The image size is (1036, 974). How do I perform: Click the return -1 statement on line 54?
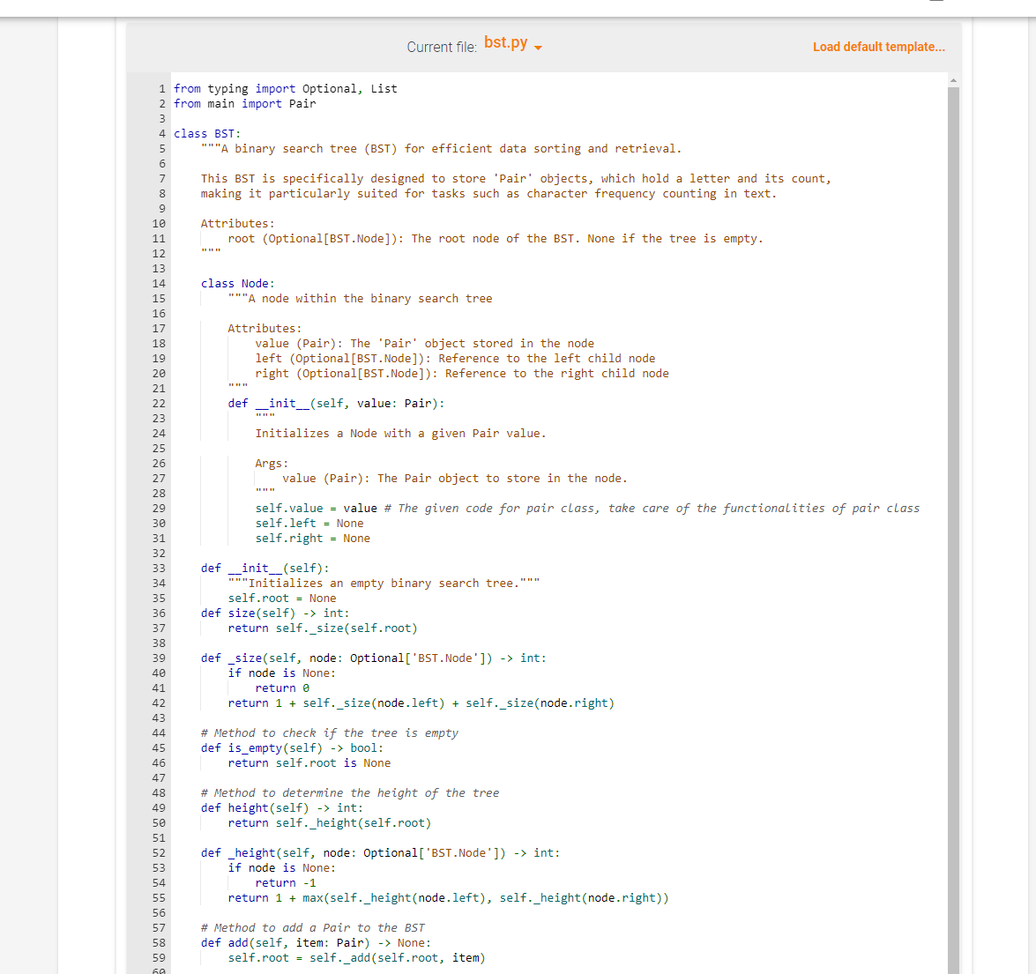click(279, 882)
